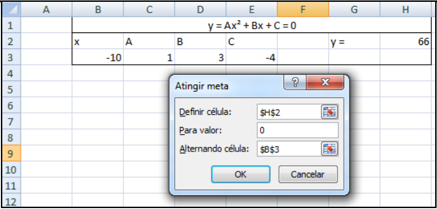
Task: Click range selector icon beside Definir célula
Action: tap(330, 112)
